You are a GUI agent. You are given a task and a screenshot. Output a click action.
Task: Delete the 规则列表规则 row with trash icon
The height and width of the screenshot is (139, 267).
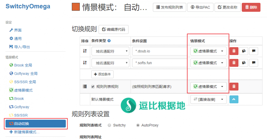point(234,86)
